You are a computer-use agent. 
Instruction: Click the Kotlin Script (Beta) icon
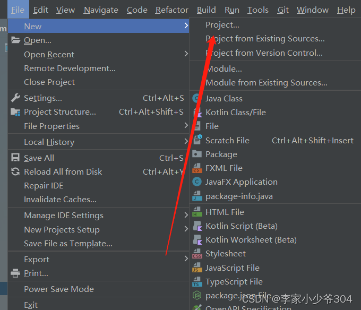point(197,226)
